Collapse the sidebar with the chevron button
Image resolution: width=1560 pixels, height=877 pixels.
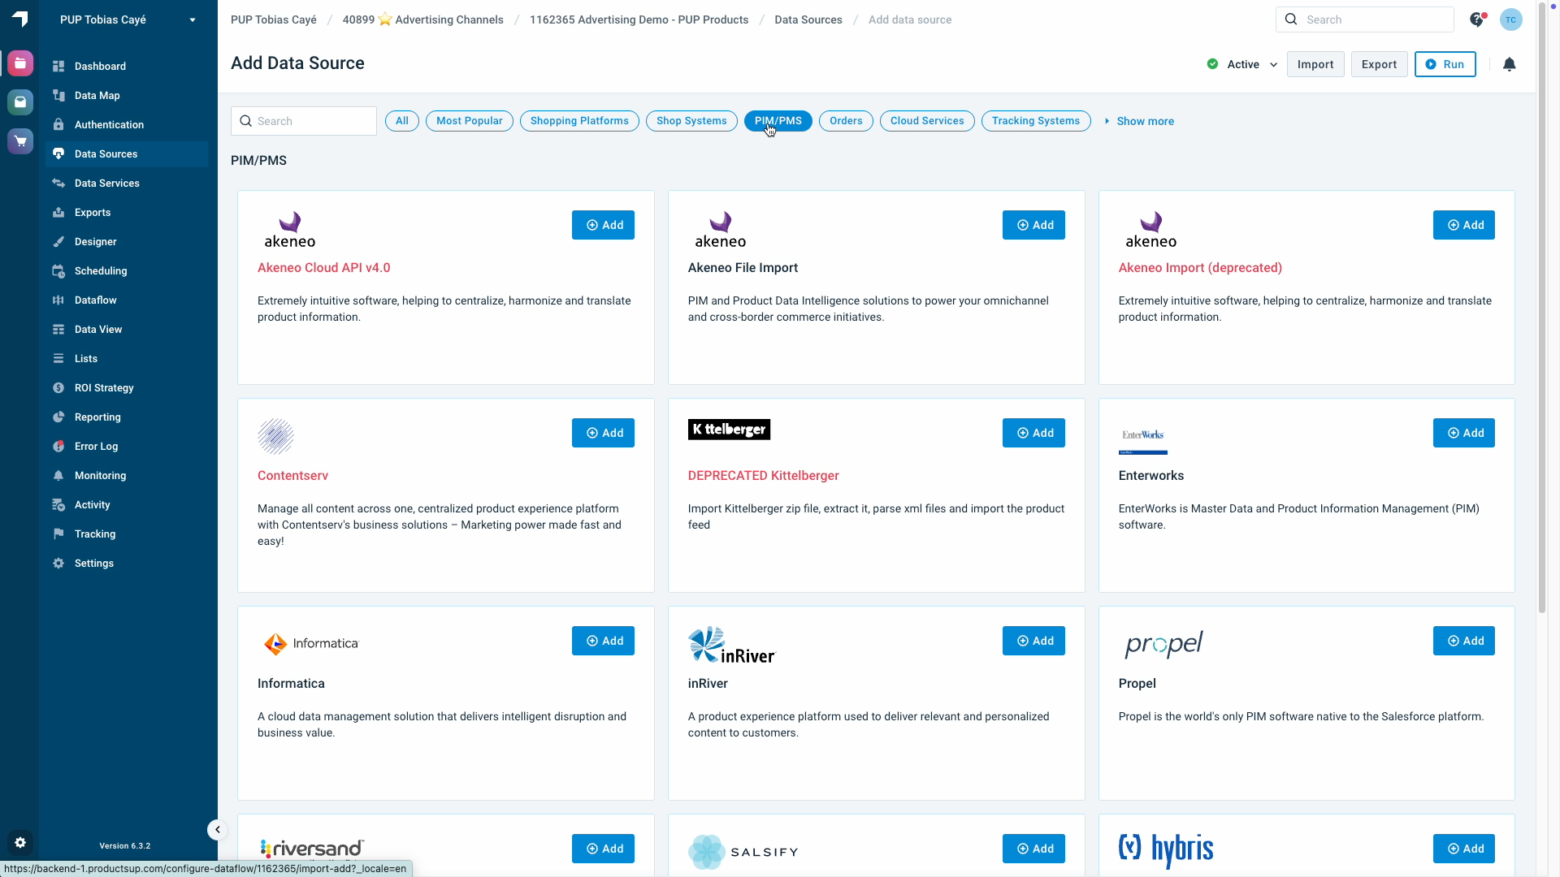click(x=217, y=829)
